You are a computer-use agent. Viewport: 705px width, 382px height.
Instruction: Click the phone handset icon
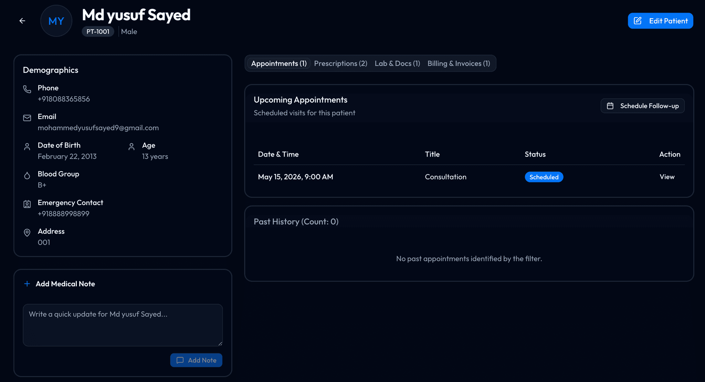27,89
